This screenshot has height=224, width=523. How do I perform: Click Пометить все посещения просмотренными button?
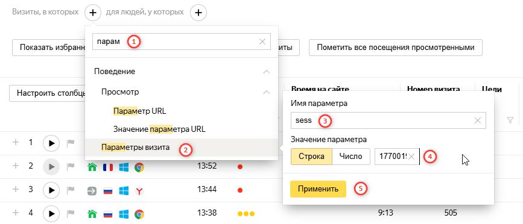[396, 48]
